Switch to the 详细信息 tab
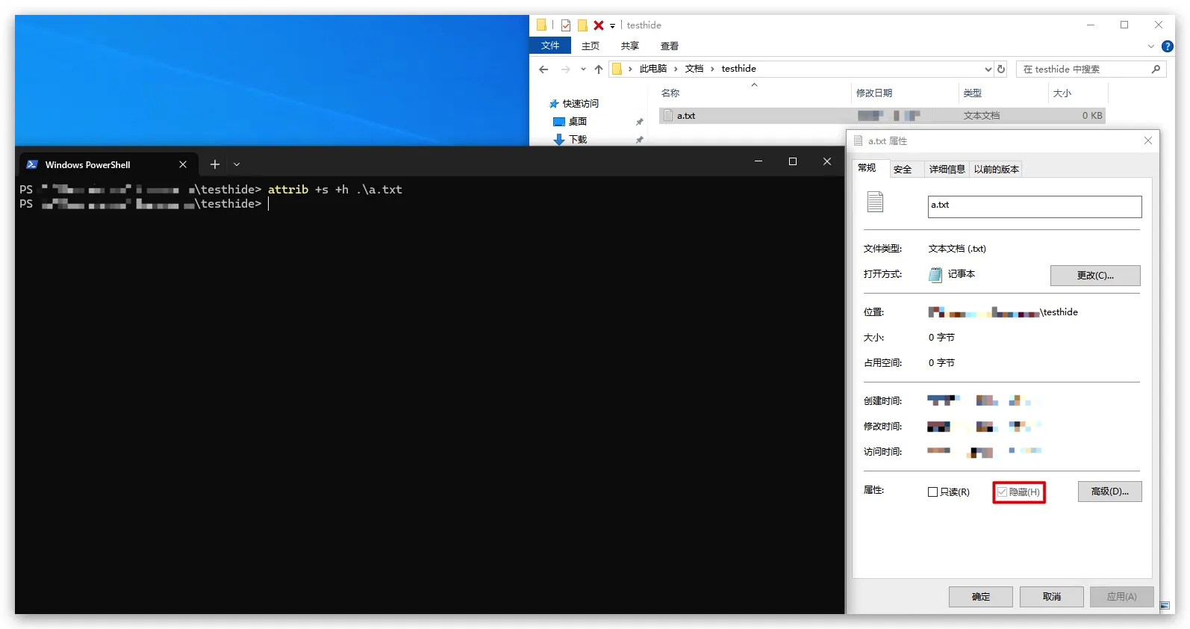Screen dimensions: 1190x629 click(947, 170)
